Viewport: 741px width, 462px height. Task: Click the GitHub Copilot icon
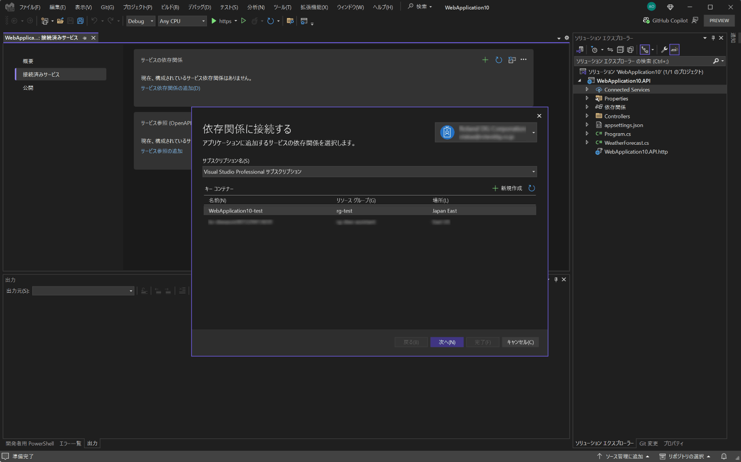tap(646, 21)
